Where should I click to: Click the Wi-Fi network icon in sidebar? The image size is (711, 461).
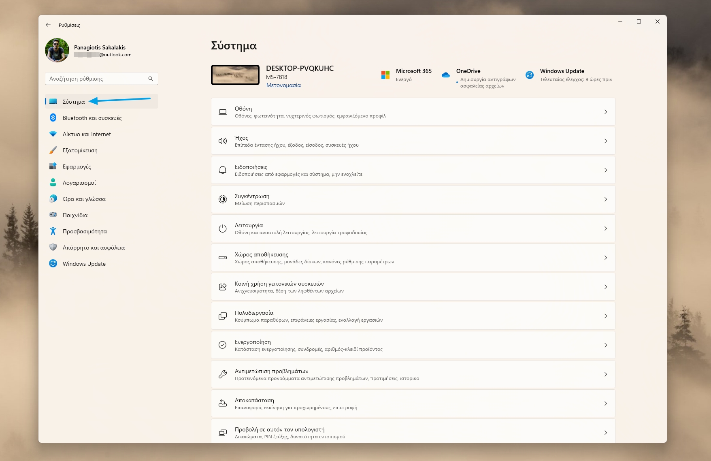tap(53, 134)
